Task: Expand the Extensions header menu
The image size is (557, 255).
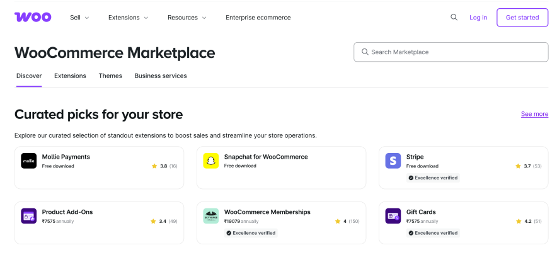Action: coord(128,18)
